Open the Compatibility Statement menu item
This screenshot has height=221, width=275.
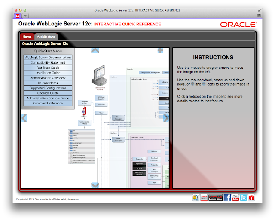[48, 62]
